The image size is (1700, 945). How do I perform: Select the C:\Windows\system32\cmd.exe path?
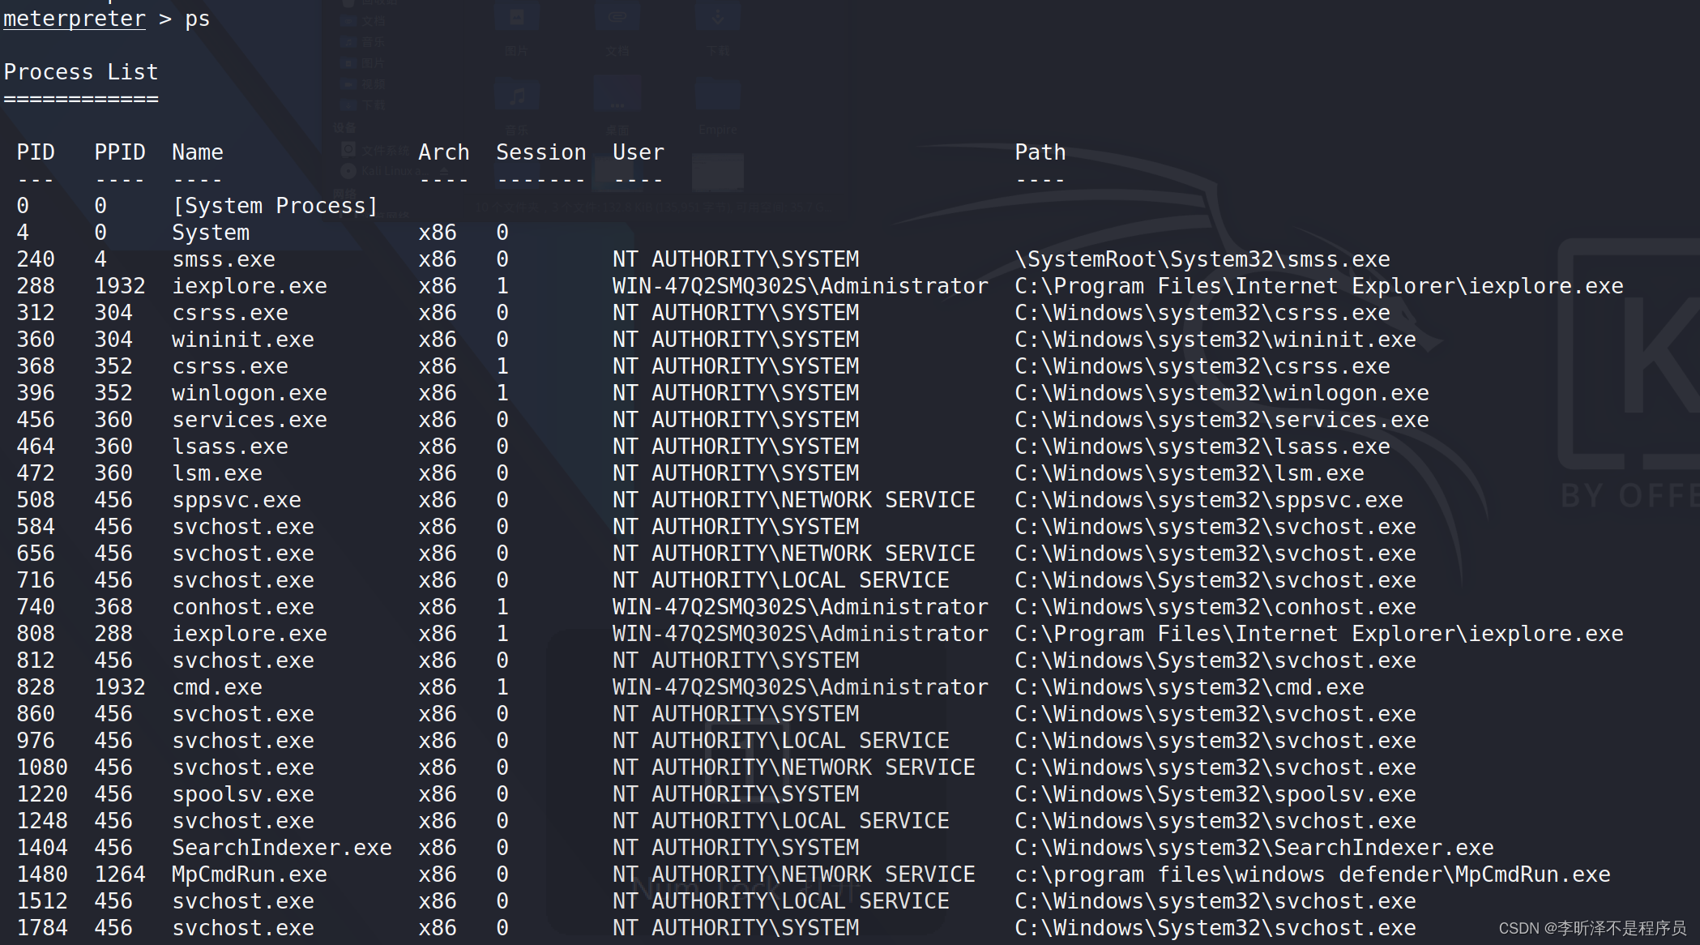pyautogui.click(x=1190, y=687)
